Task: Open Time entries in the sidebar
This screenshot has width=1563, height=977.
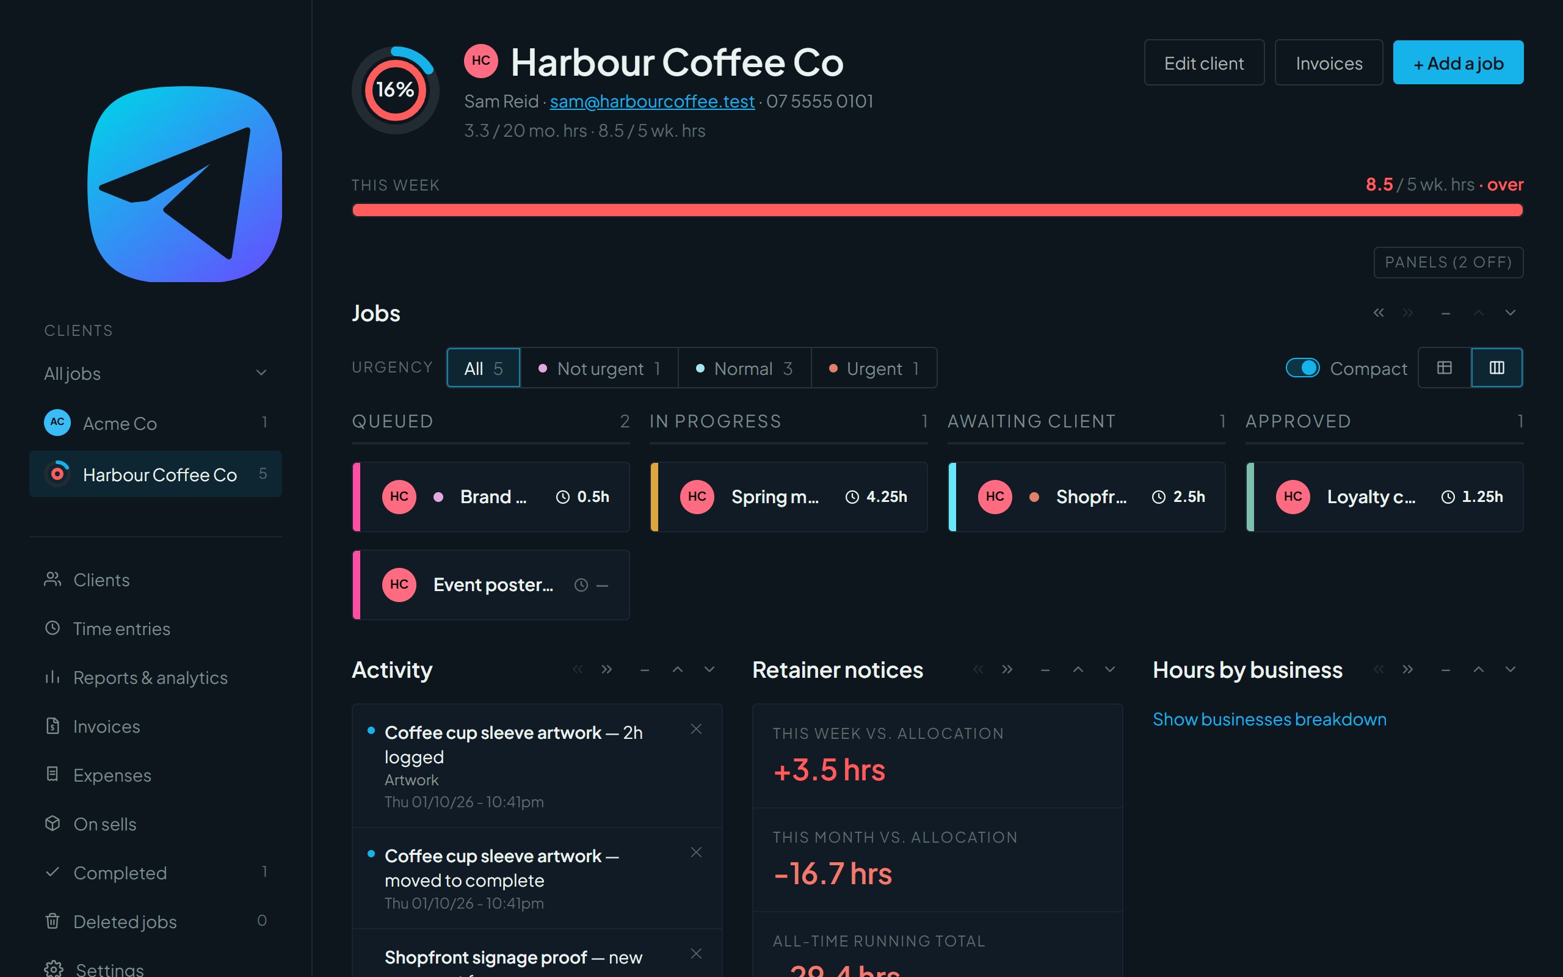Action: pos(155,629)
